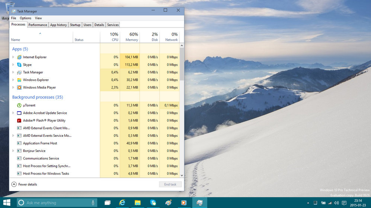
Task: Click the Task View taskbar icon
Action: [x=107, y=203]
